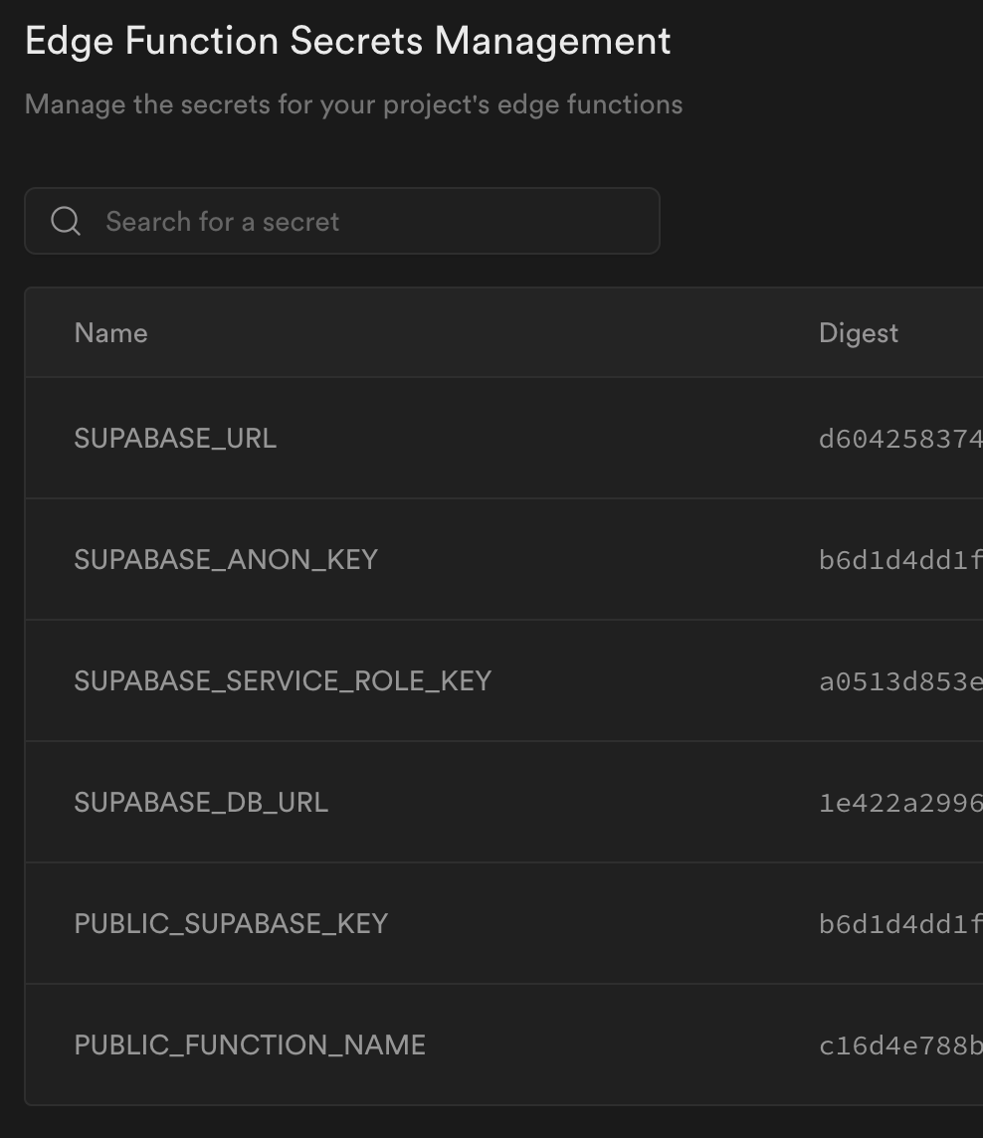Click the Digest column header
This screenshot has width=983, height=1138.
858,333
